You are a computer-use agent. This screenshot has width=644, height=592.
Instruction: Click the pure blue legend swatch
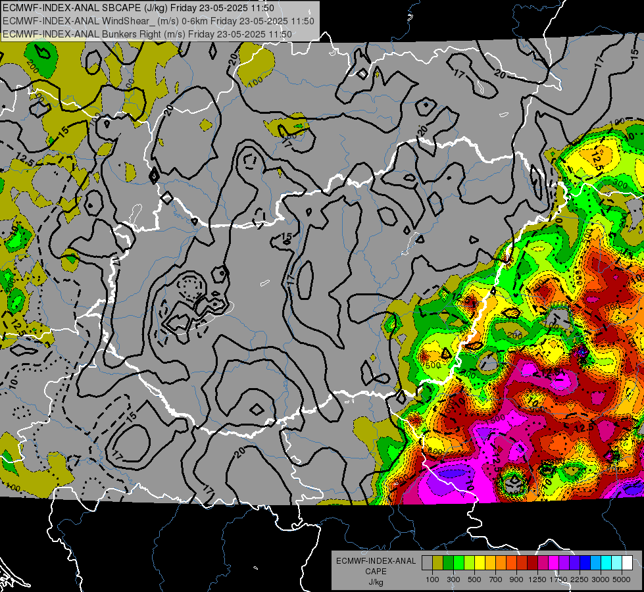[585, 563]
